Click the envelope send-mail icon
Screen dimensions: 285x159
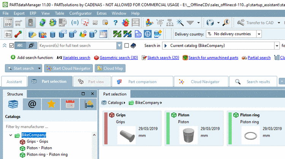(x=85, y=23)
